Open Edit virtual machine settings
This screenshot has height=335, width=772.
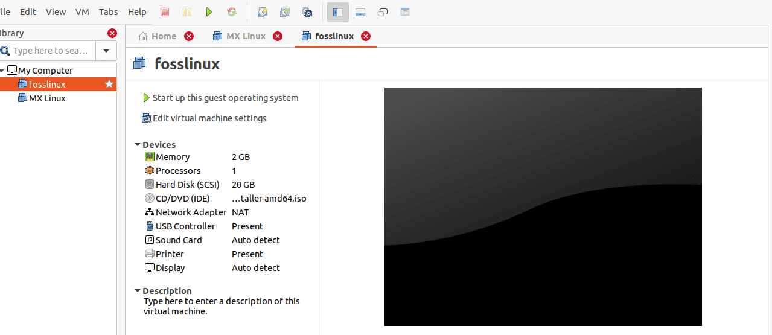[x=209, y=118]
